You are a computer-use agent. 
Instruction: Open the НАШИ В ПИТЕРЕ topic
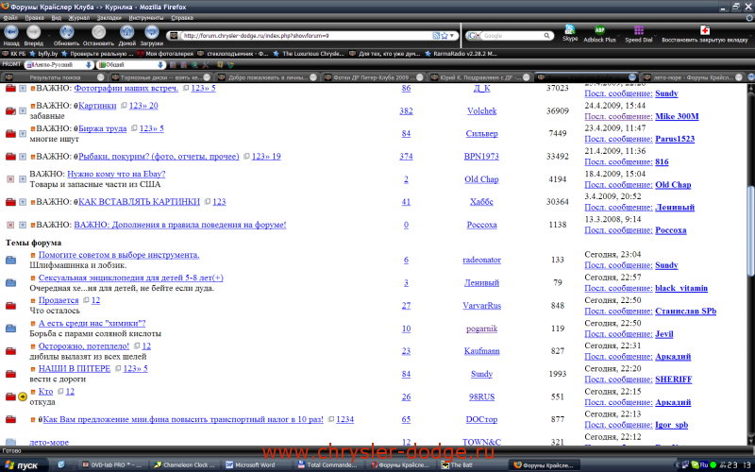[x=75, y=368]
